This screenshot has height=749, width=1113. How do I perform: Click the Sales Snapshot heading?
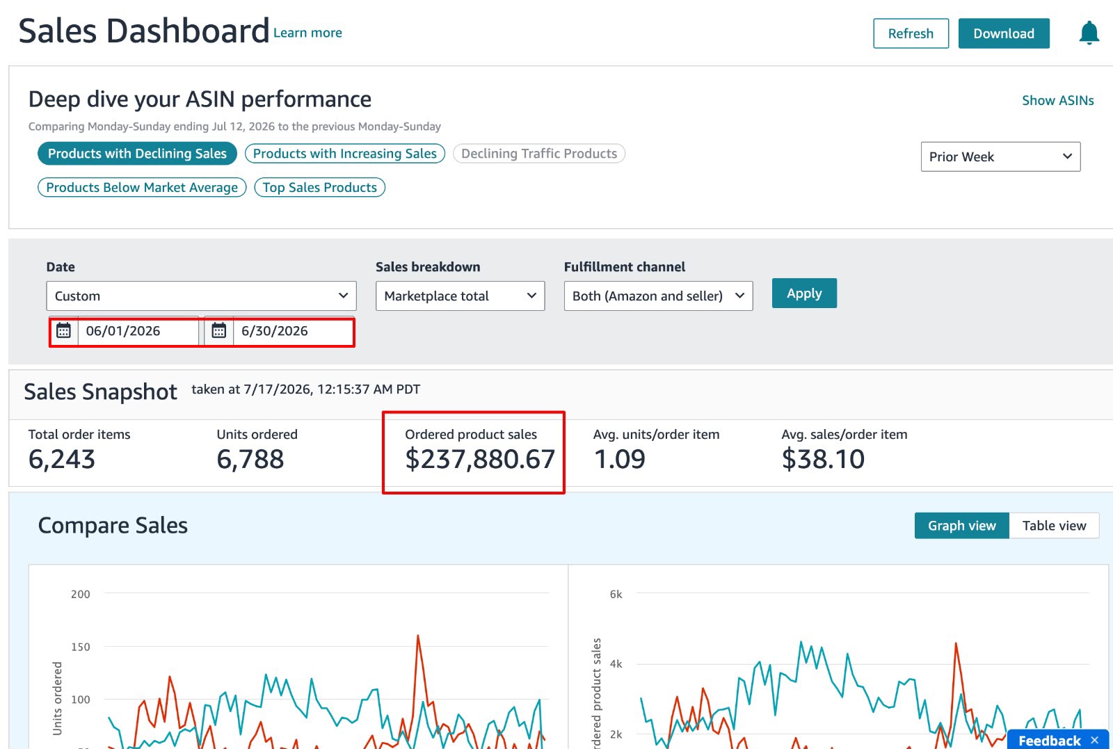[x=100, y=392]
